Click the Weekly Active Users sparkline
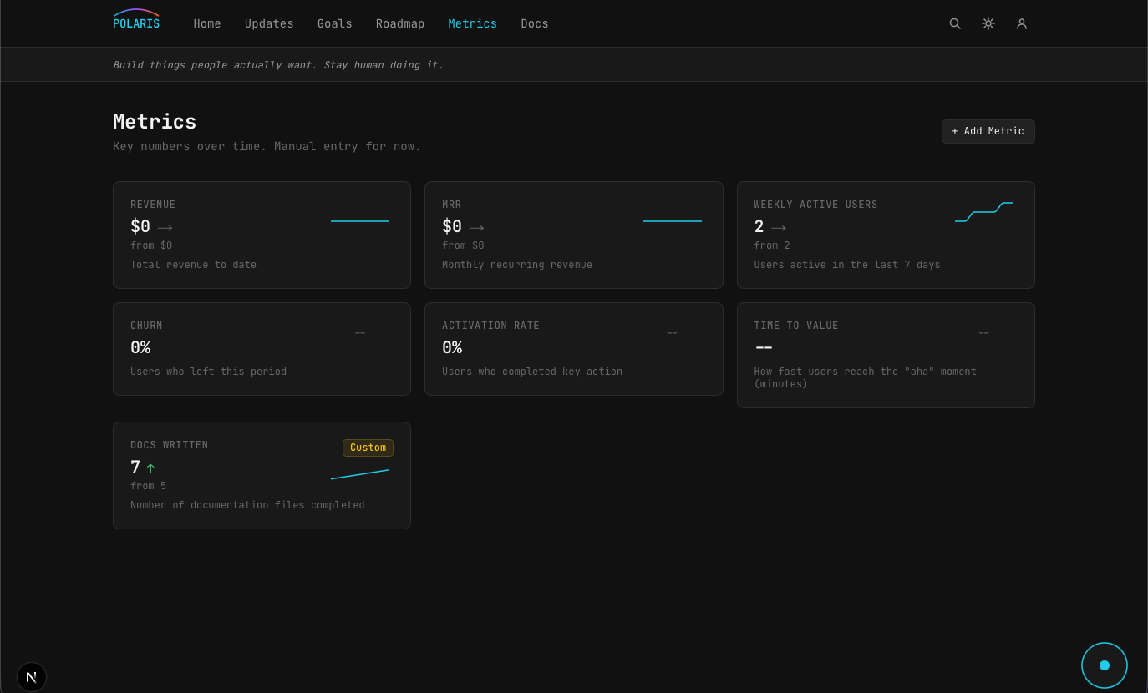This screenshot has height=693, width=1148. (x=984, y=212)
